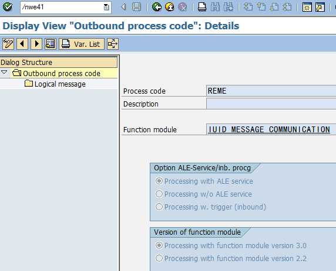Click the Generate Shortcut icon

(320, 7)
